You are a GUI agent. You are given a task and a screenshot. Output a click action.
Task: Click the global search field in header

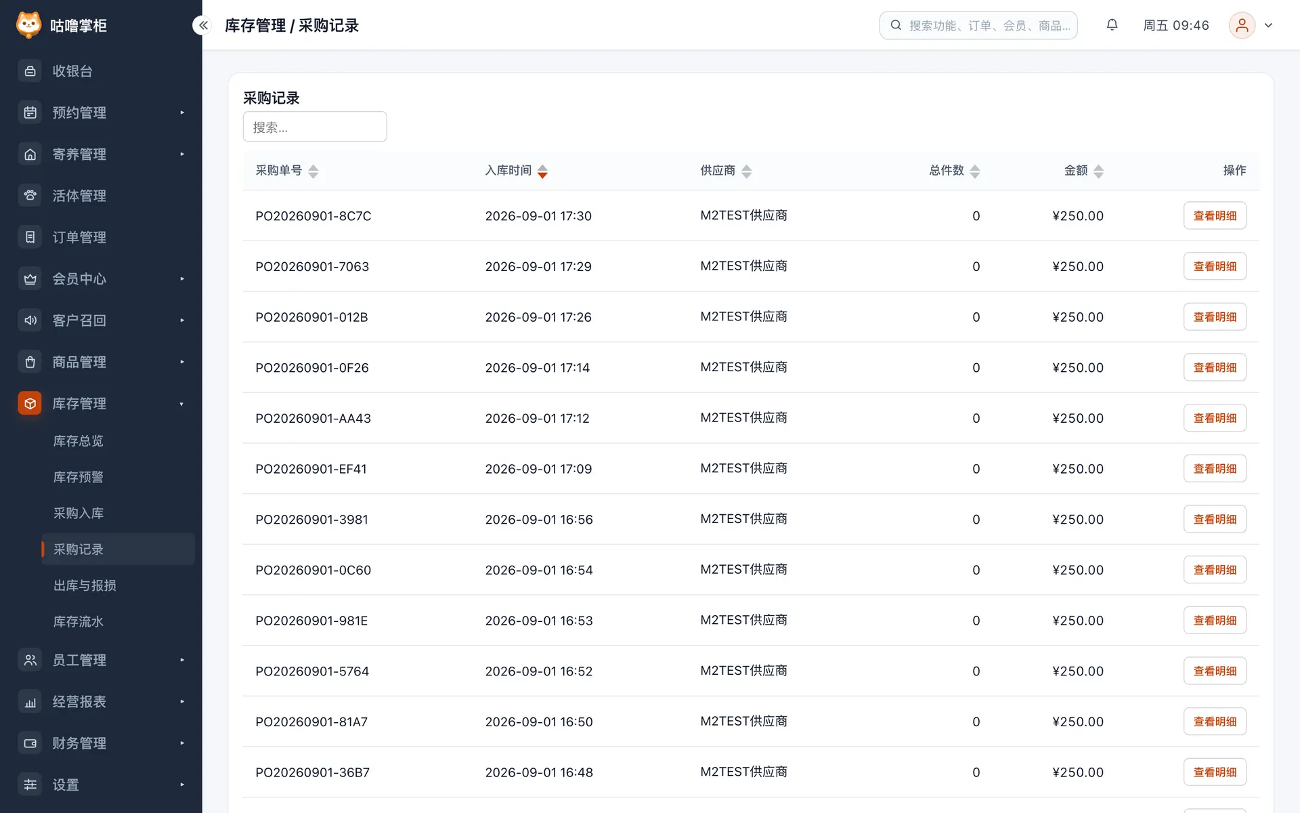pos(978,25)
